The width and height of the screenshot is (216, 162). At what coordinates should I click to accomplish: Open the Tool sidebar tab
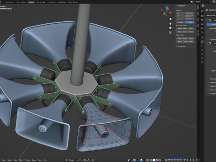click(x=198, y=13)
